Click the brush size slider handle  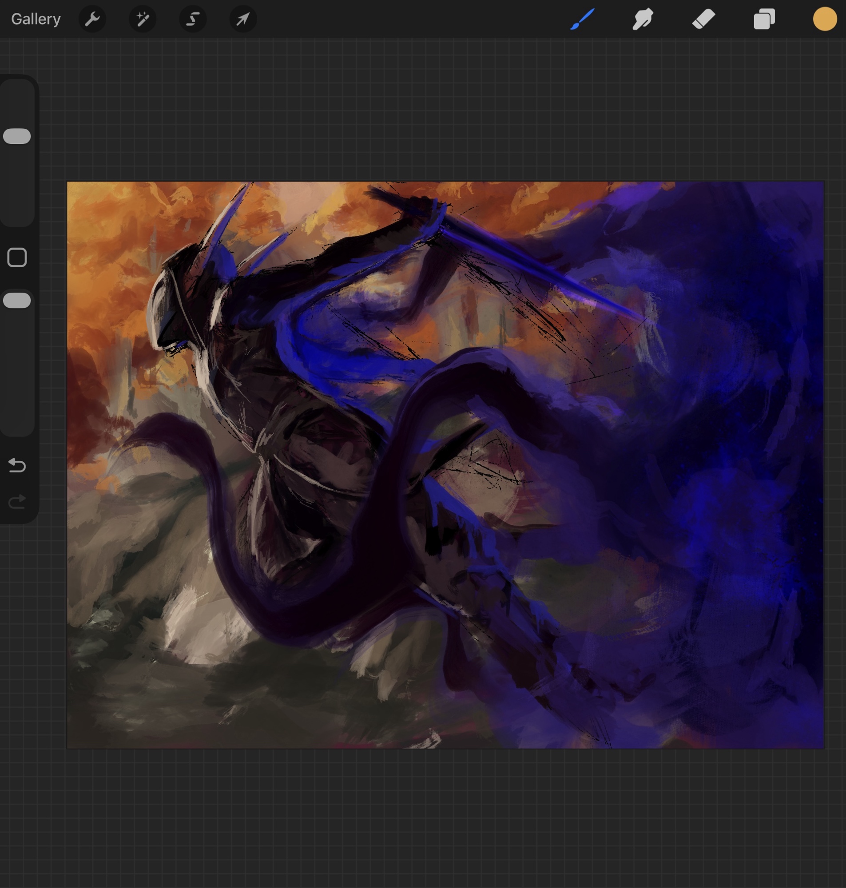[17, 136]
